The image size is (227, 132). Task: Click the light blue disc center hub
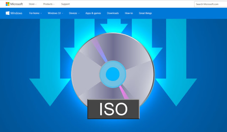point(113,74)
